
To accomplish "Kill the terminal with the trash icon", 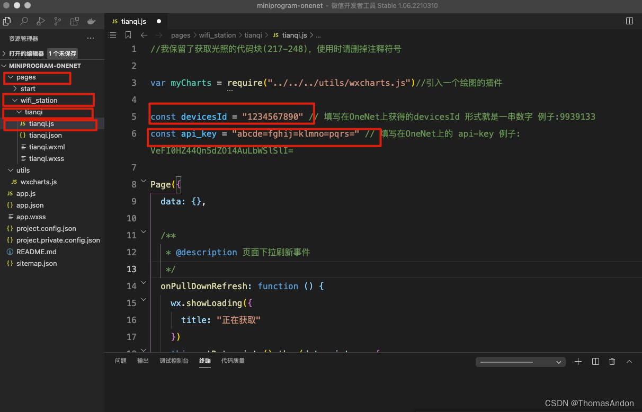I will pyautogui.click(x=612, y=361).
